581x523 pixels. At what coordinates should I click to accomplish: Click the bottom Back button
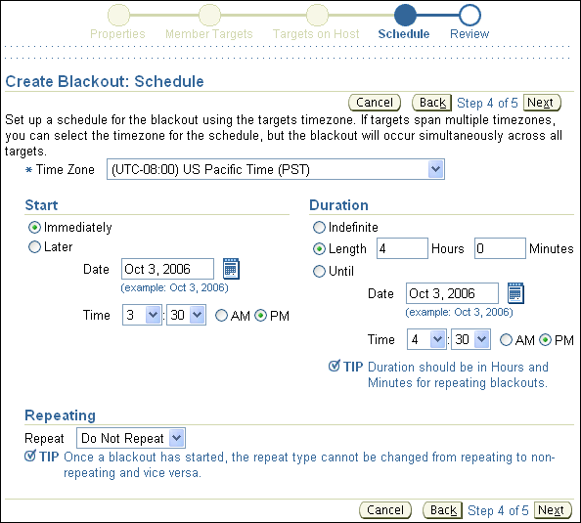pos(443,510)
